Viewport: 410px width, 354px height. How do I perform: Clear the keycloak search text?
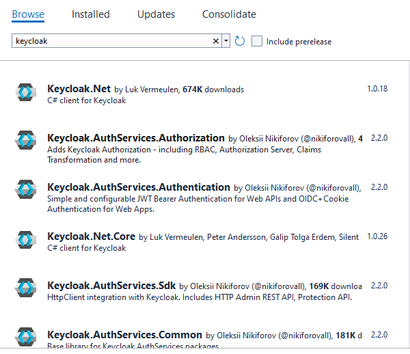pos(216,41)
